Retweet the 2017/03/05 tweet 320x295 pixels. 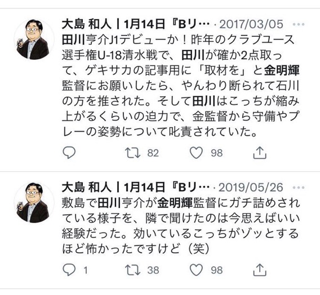click(132, 153)
